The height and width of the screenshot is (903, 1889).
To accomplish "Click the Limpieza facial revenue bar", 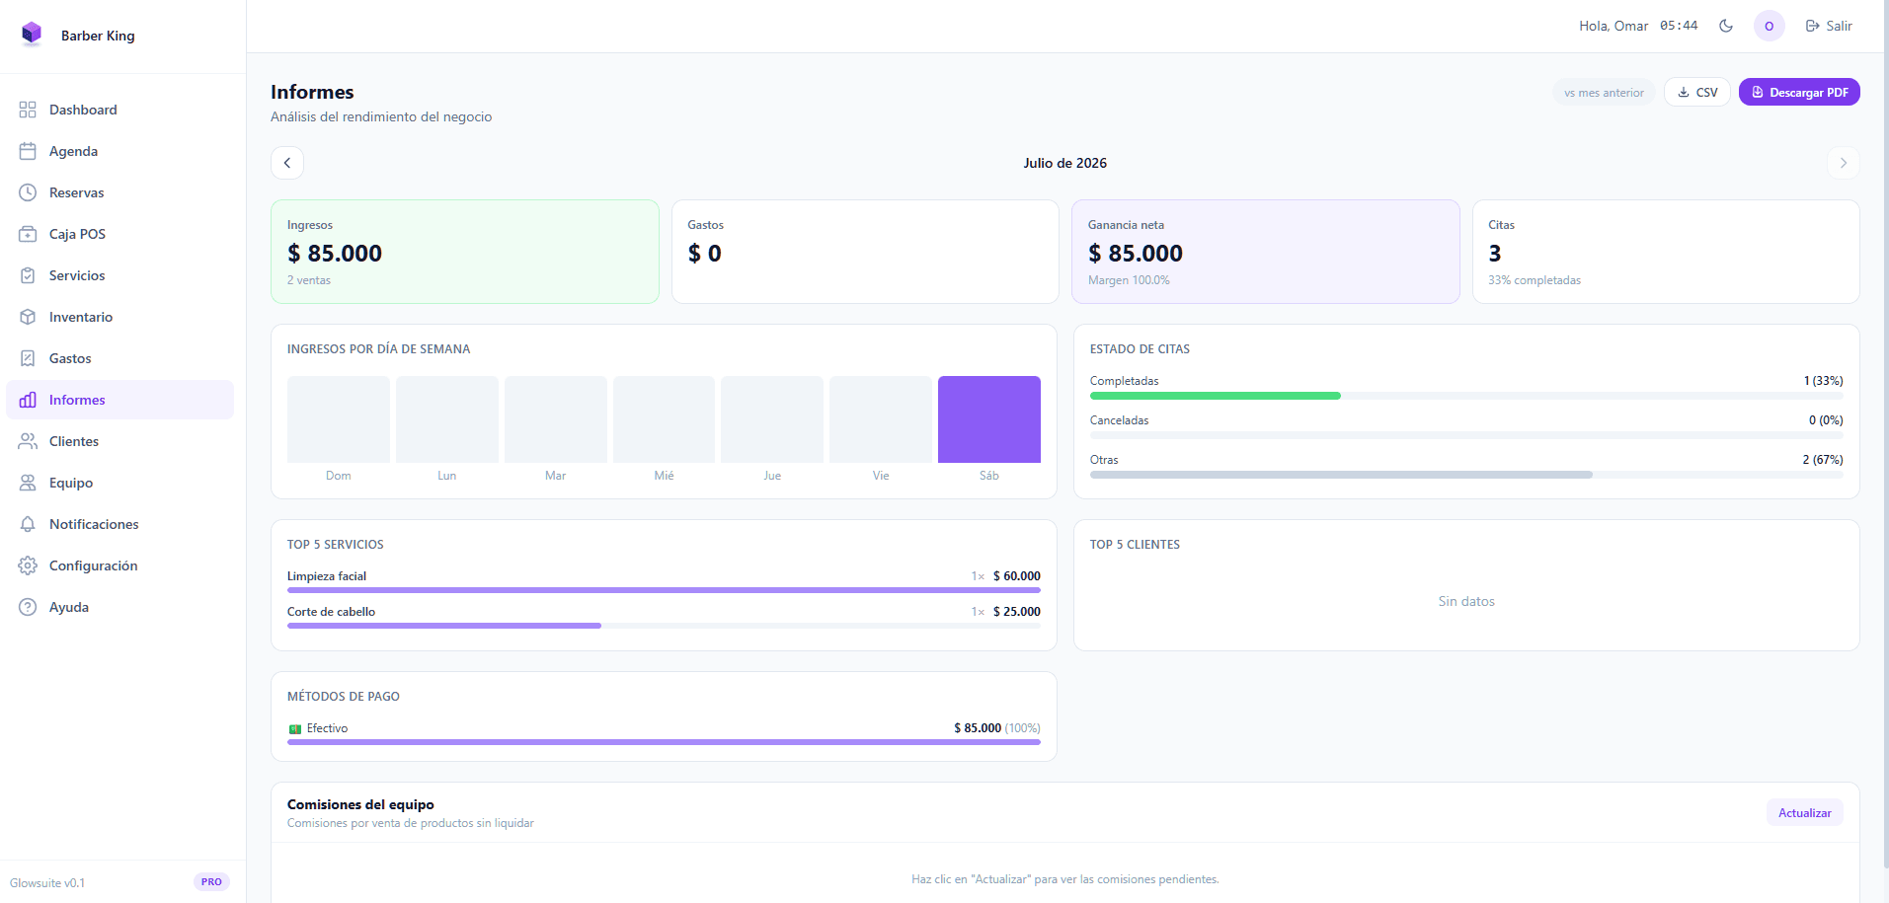I will click(664, 590).
